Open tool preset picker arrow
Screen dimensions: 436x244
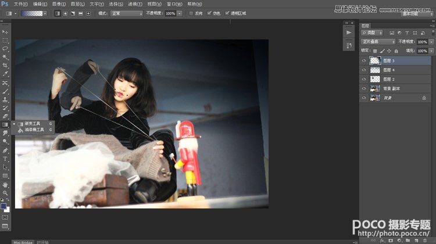tap(15, 13)
